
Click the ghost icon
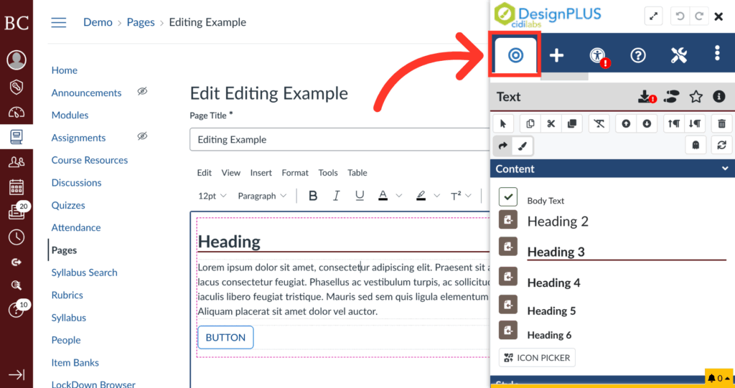696,146
